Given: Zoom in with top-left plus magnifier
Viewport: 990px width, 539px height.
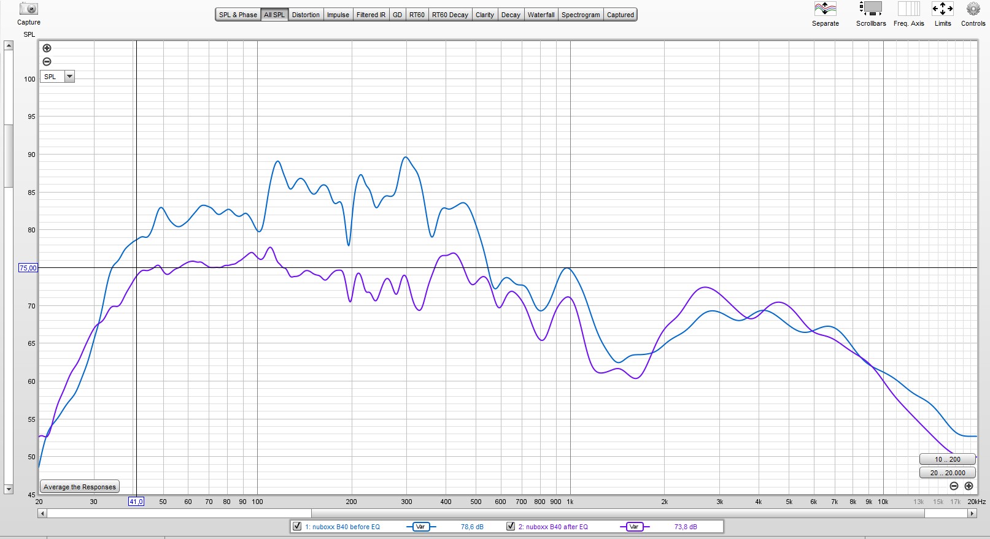Looking at the screenshot, I should 47,48.
